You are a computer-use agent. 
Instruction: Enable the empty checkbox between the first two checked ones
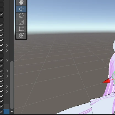(2, 20)
